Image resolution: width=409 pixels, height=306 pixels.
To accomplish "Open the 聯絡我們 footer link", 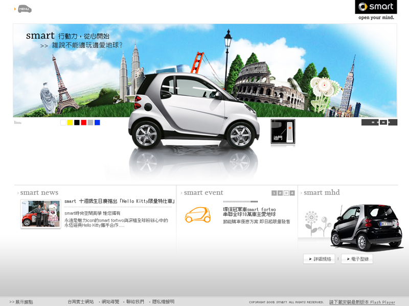I will coord(135,301).
